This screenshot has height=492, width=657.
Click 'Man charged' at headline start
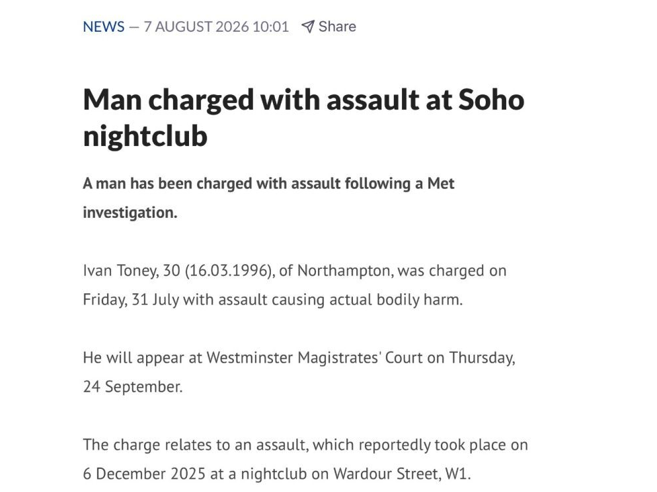click(169, 100)
